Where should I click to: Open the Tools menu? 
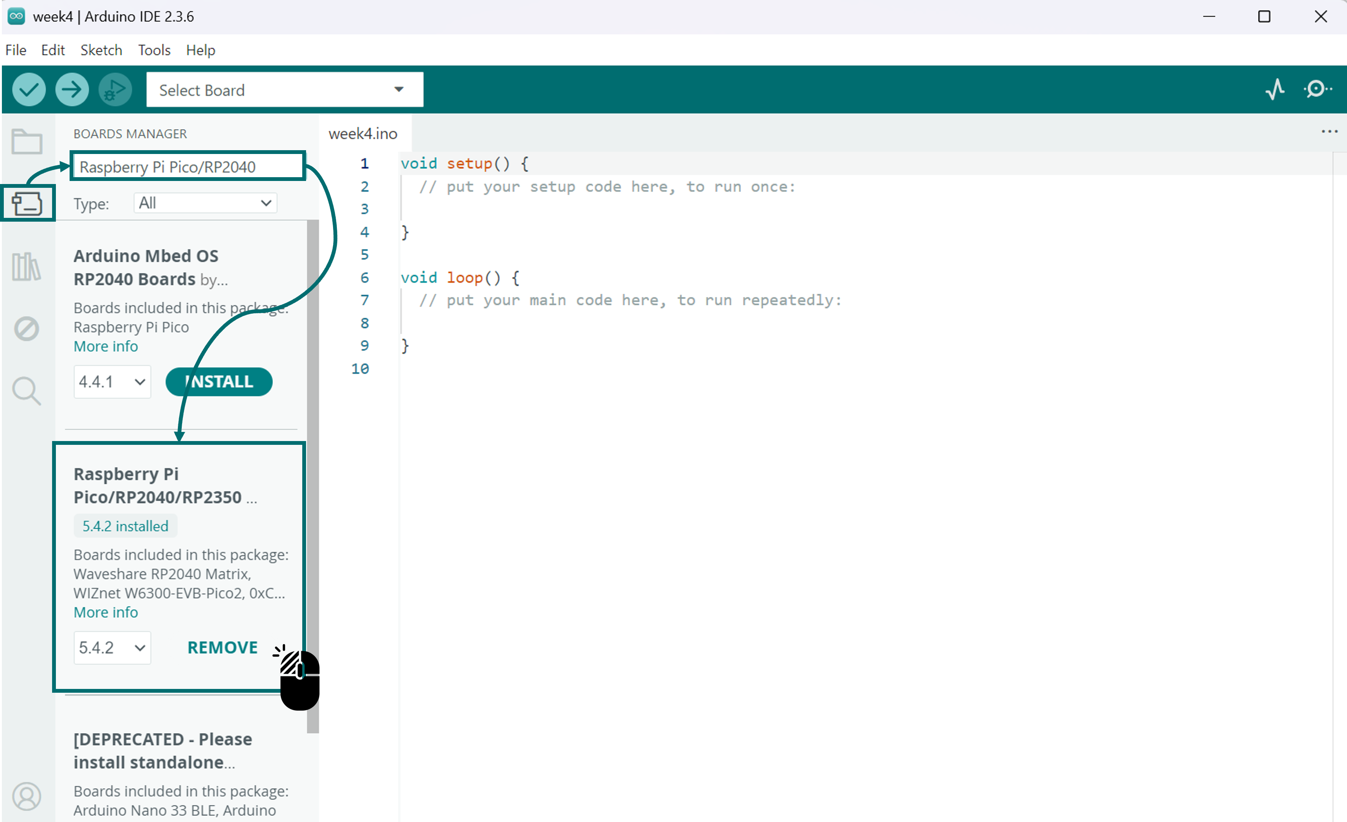coord(154,50)
